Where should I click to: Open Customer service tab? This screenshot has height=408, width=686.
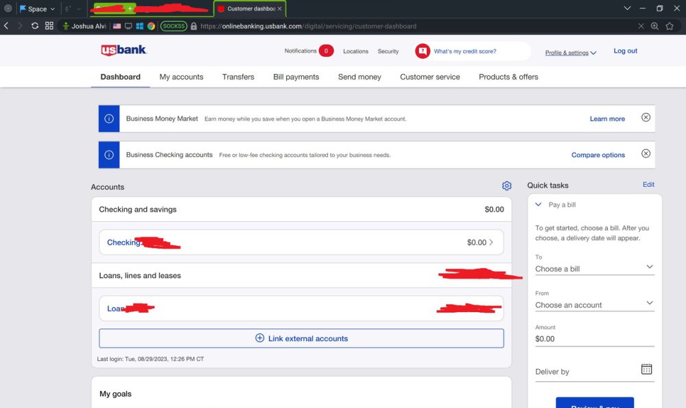pyautogui.click(x=430, y=77)
